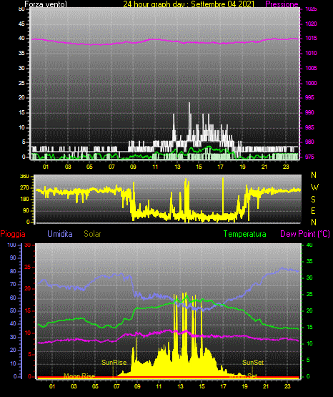333x397 pixels.
Task: Click the 90 value on wind direction axis
Action: [x=26, y=210]
